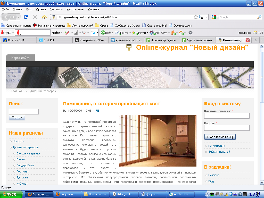Click the search magnifier icon in Google box
264x198 pixels.
coord(259,17)
